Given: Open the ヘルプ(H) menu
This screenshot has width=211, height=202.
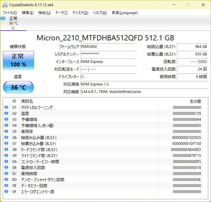Looking at the screenshot, I should pyautogui.click(x=100, y=13).
